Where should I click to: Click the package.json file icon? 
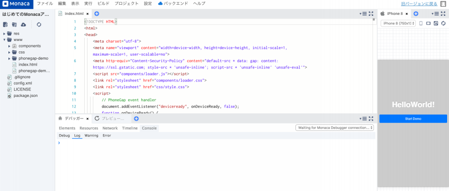coord(9,96)
